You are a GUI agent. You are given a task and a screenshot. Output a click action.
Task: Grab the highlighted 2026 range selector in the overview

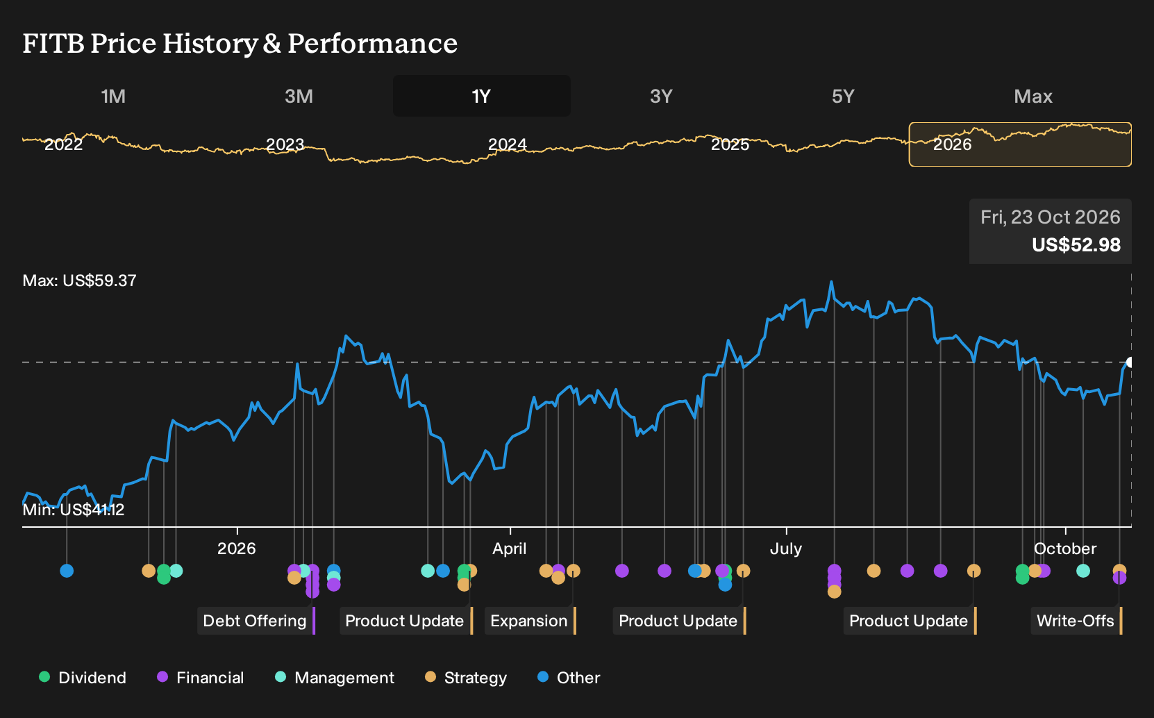(x=1020, y=144)
